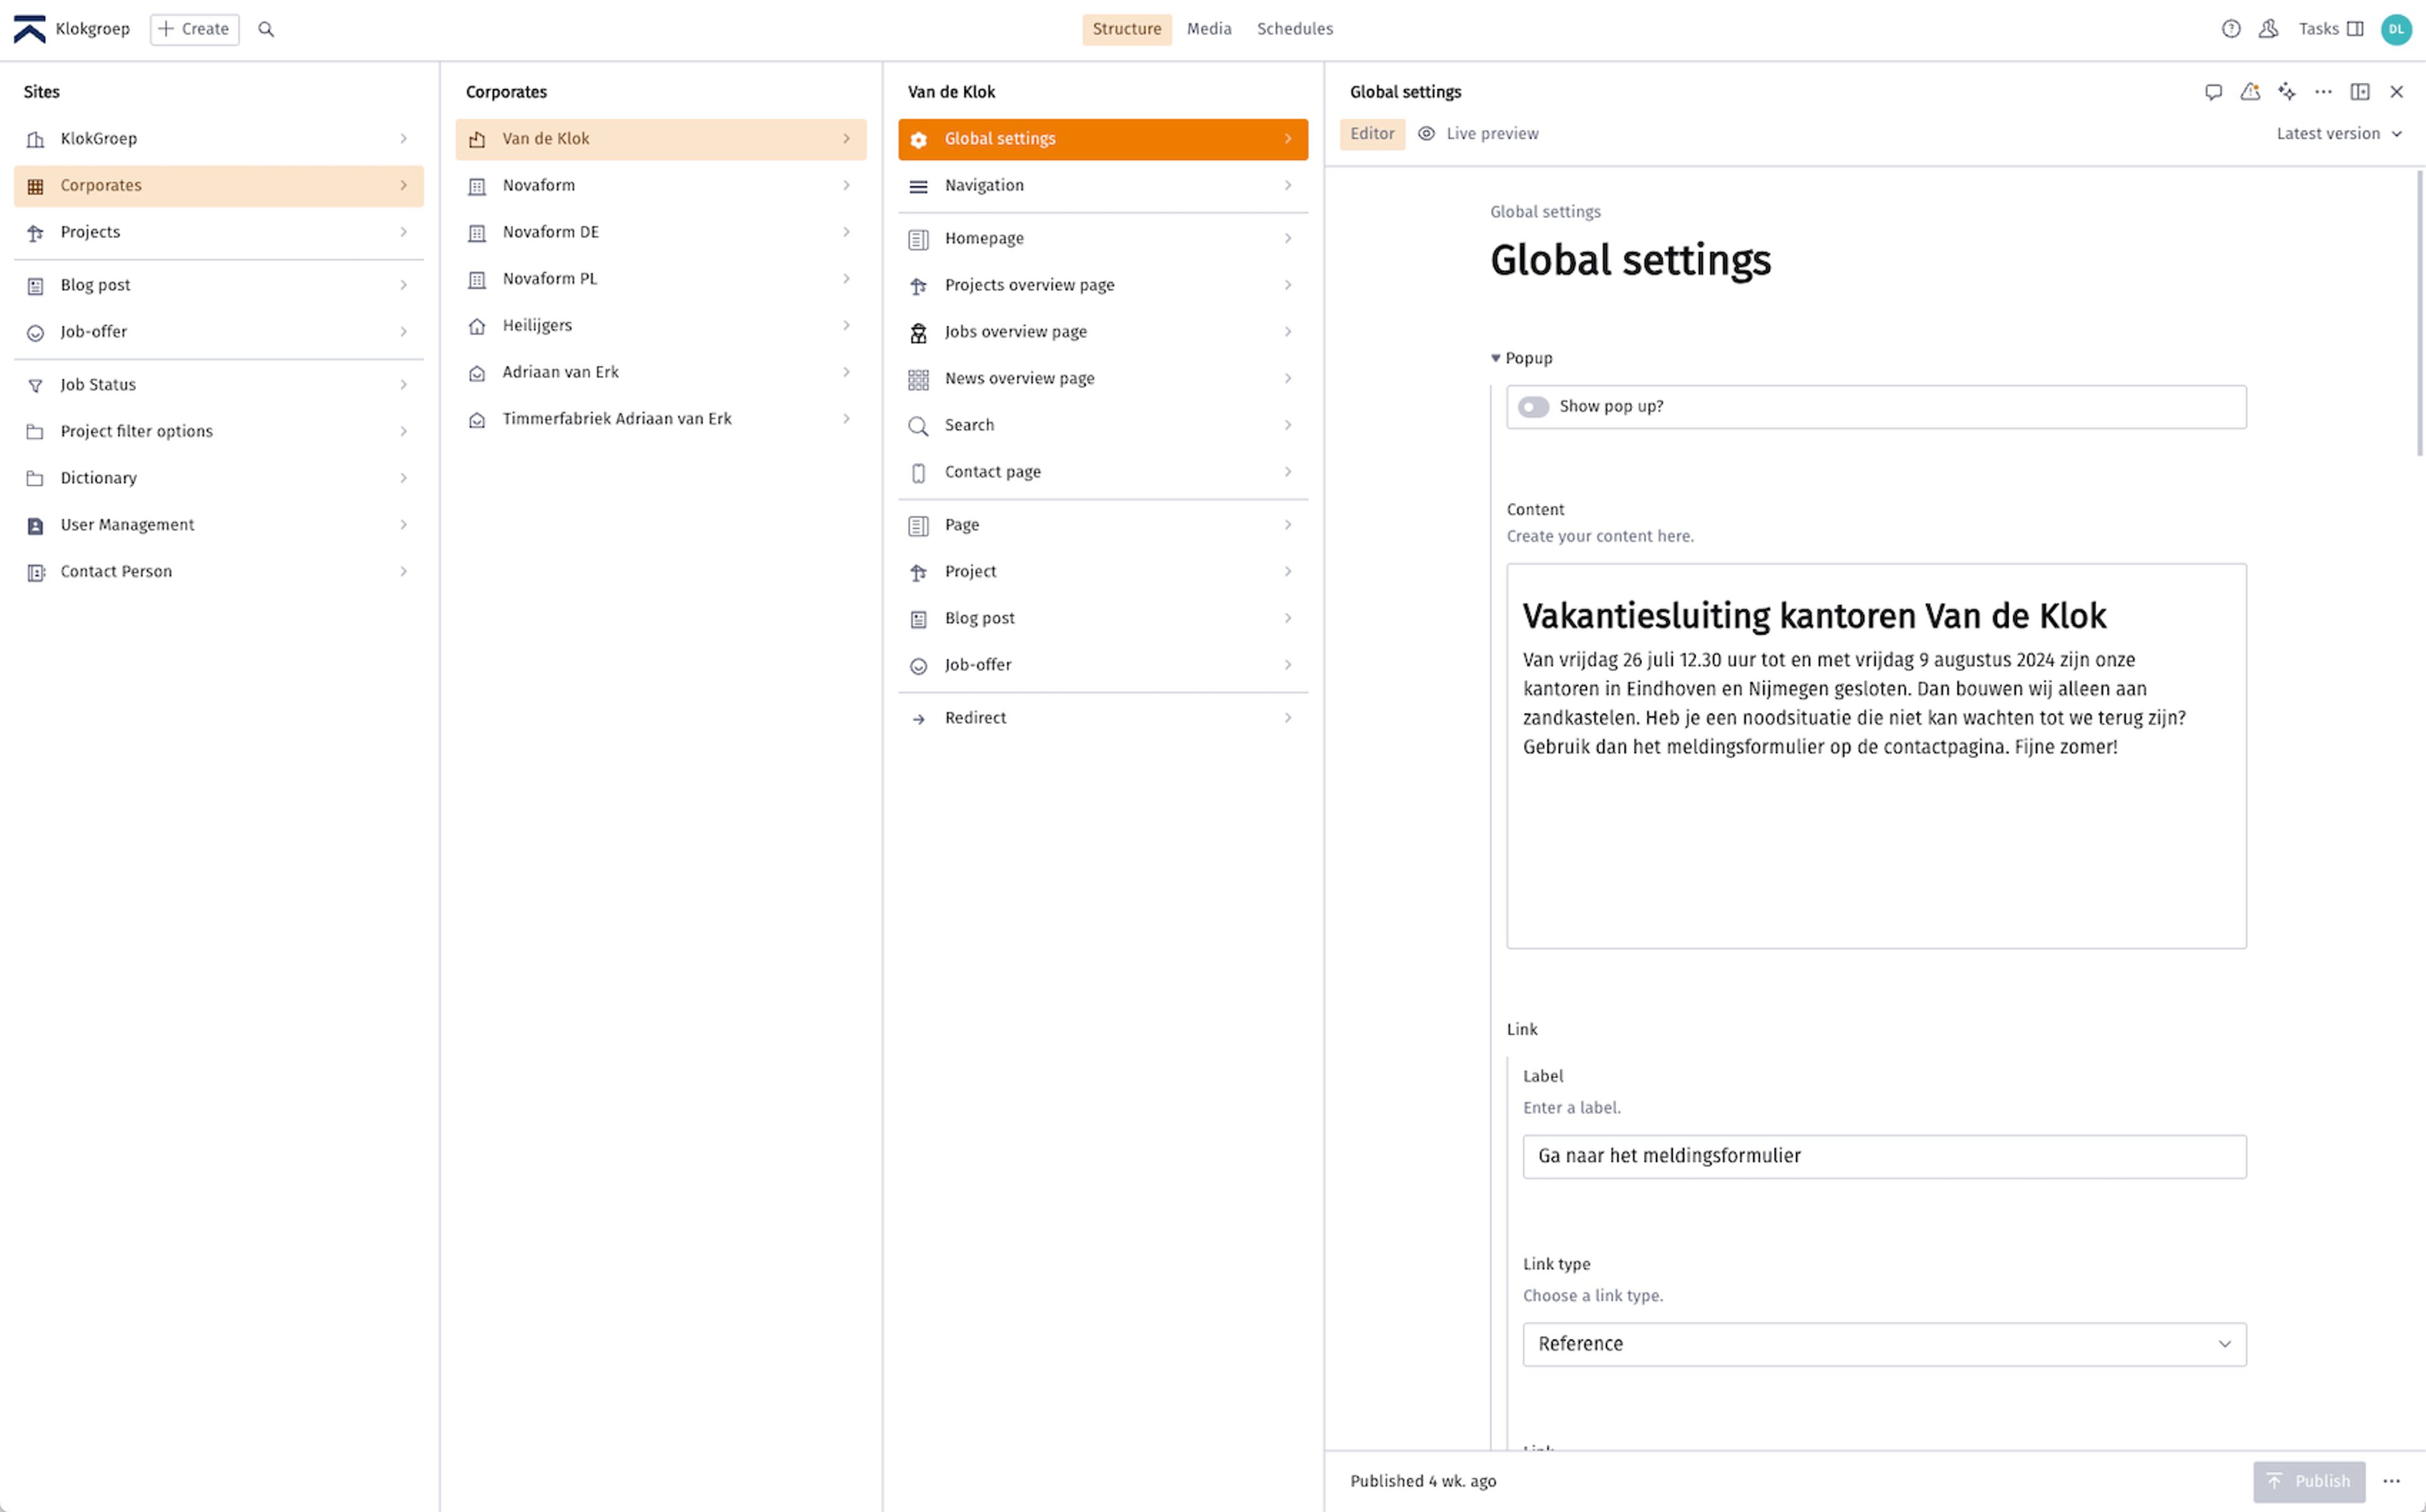Switch to the Structure tab

click(x=1126, y=29)
